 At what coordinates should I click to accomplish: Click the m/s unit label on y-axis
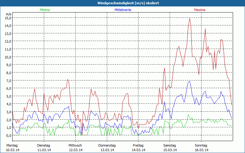click(x=8, y=14)
